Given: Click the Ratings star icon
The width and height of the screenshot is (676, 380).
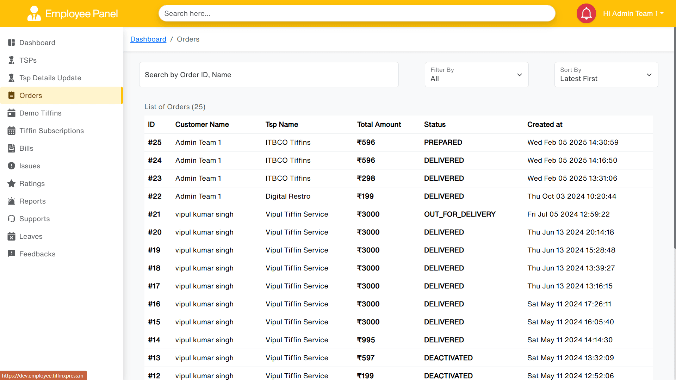Looking at the screenshot, I should pos(11,183).
